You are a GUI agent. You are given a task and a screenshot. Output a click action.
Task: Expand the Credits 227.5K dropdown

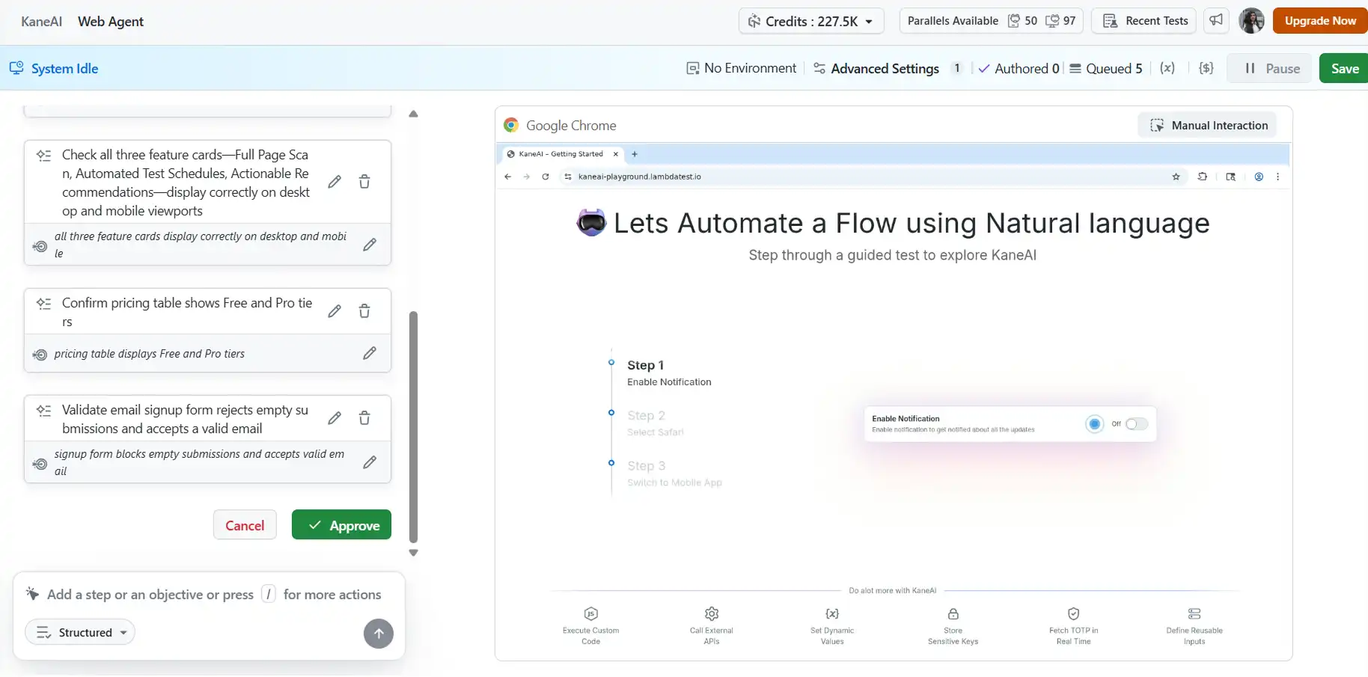pos(811,21)
